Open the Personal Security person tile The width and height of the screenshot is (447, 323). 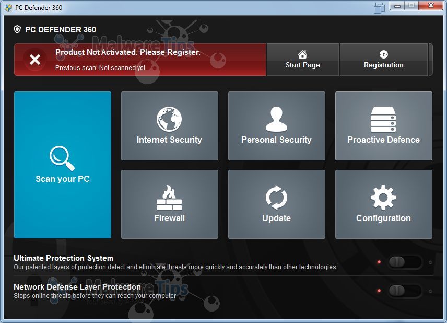click(x=277, y=126)
